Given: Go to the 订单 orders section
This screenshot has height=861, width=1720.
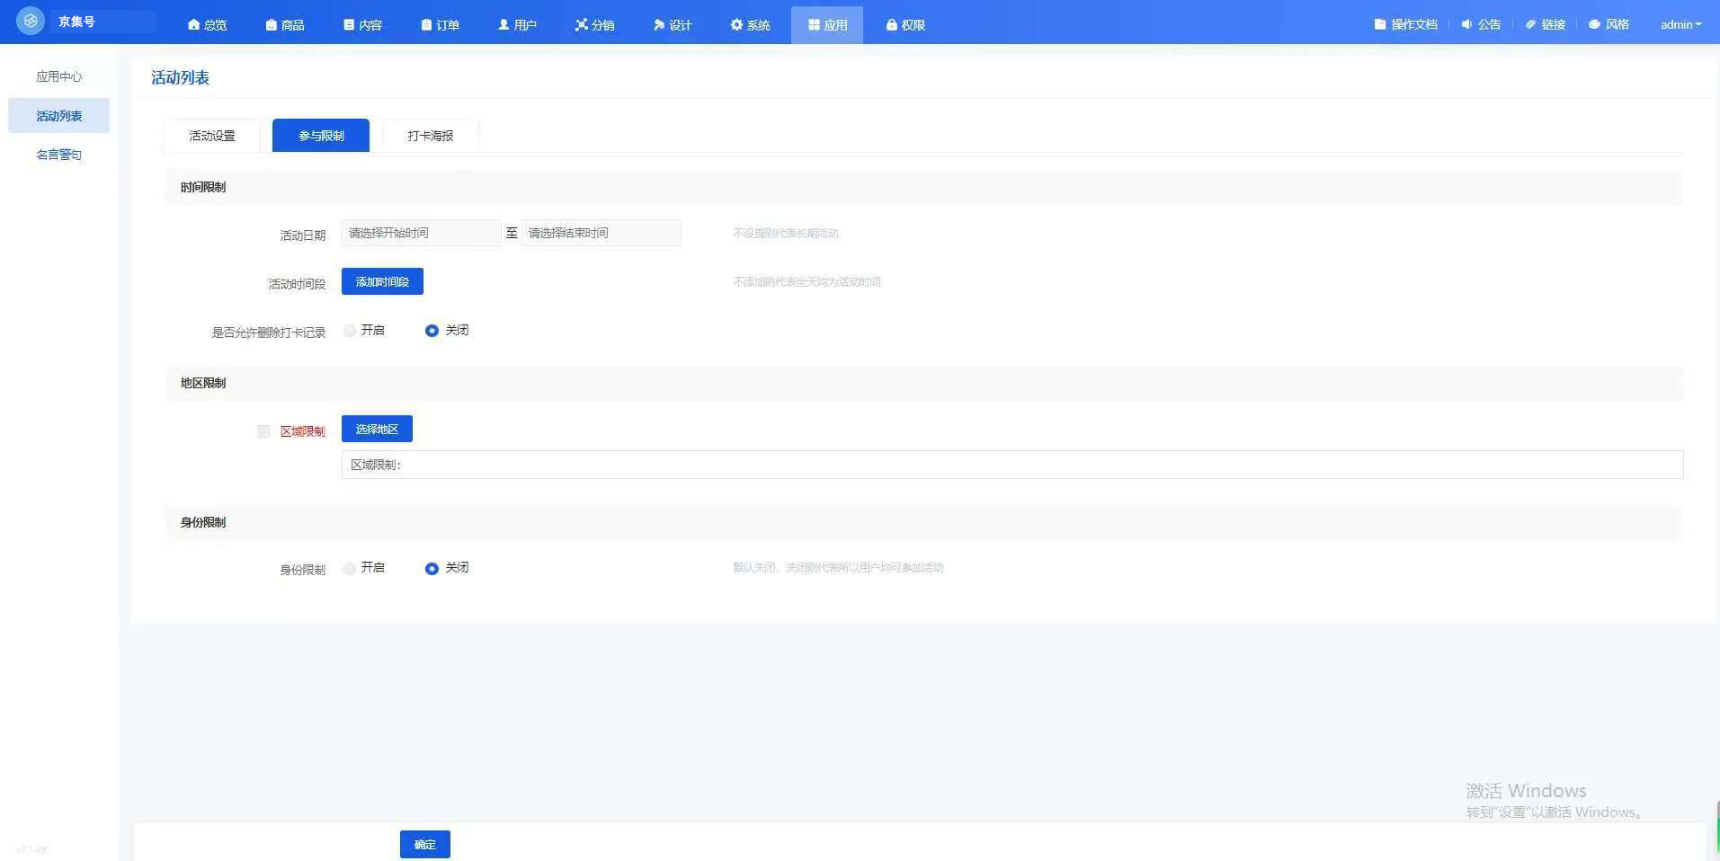Looking at the screenshot, I should (441, 25).
